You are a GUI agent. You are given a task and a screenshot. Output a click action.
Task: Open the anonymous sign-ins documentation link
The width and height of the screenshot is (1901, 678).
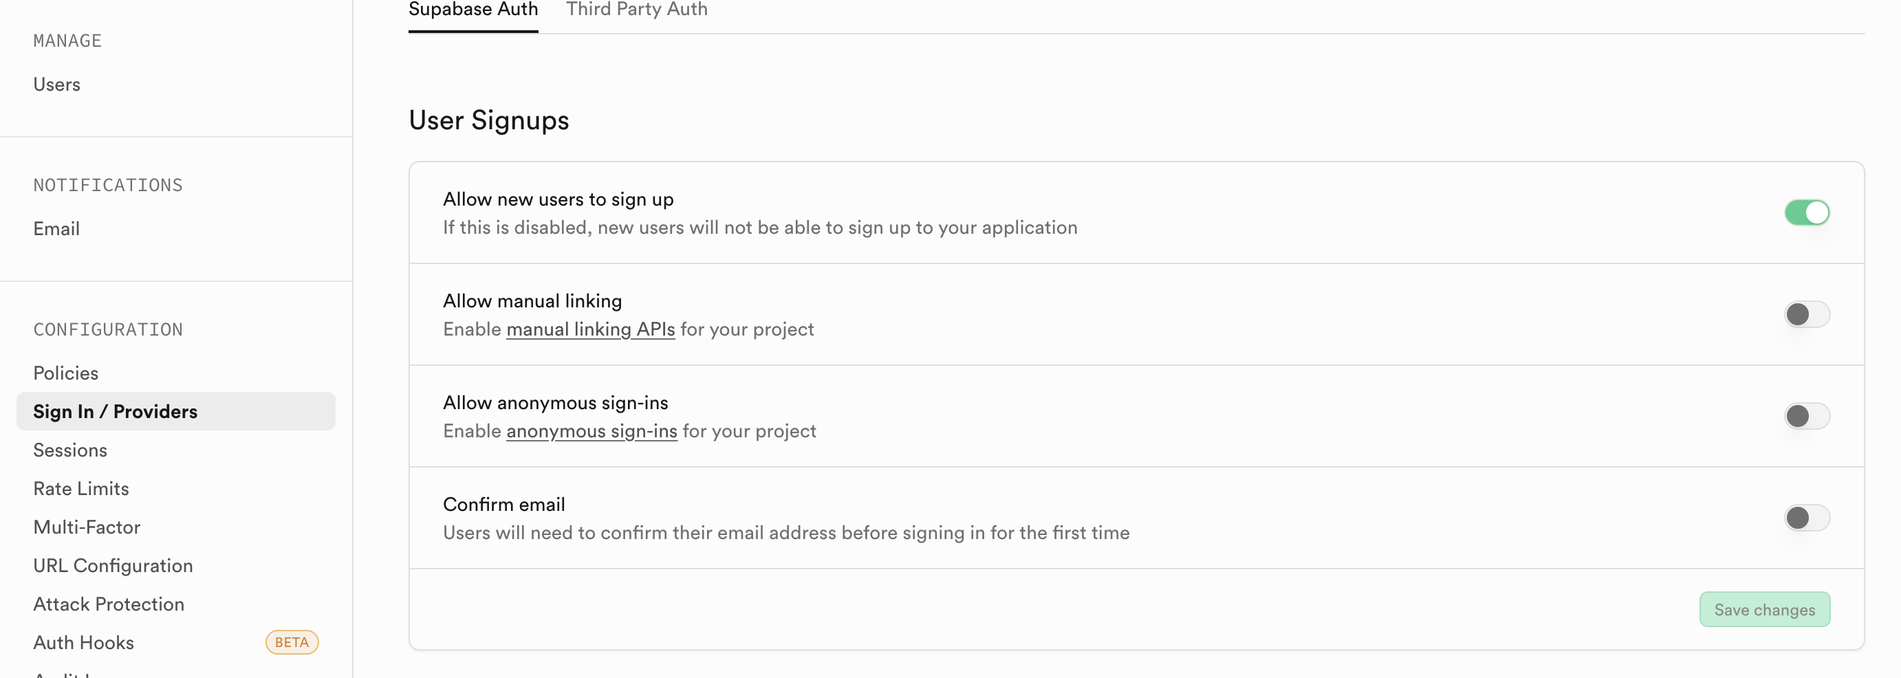coord(591,432)
